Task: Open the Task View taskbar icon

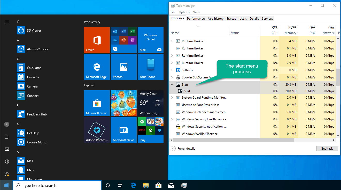Action: point(120,185)
